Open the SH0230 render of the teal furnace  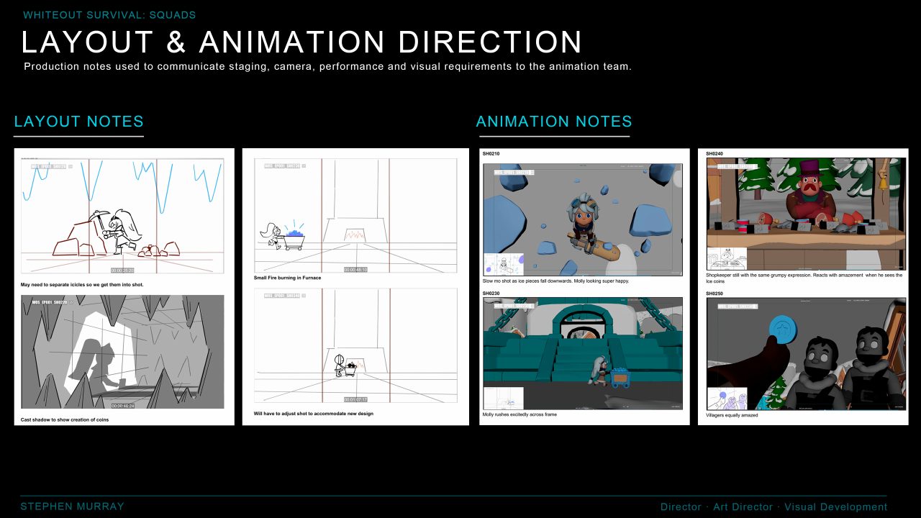(x=583, y=354)
